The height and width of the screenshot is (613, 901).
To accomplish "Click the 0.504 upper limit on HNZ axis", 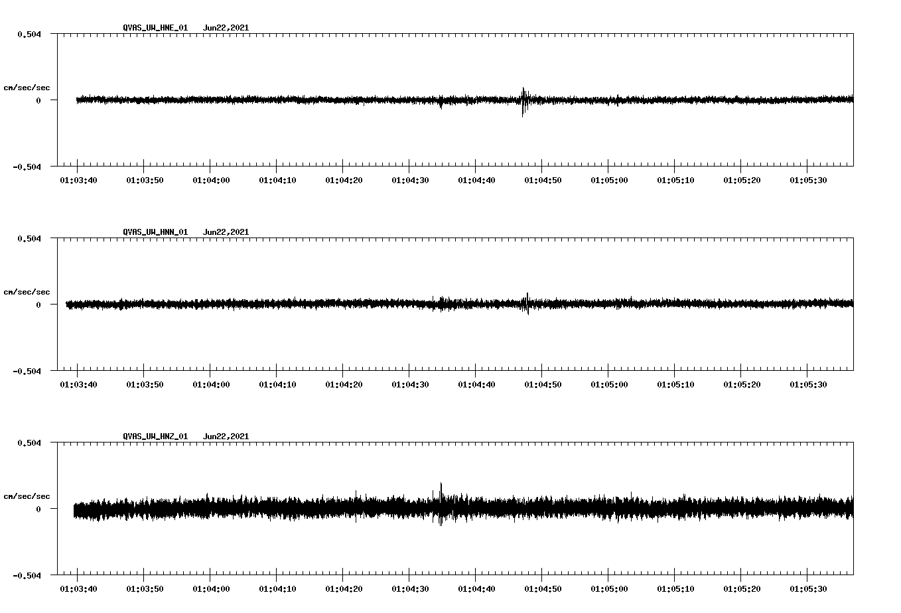I will click(x=29, y=443).
